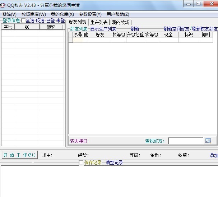
Task: Click the 饲料 column header
Action: point(206,35)
